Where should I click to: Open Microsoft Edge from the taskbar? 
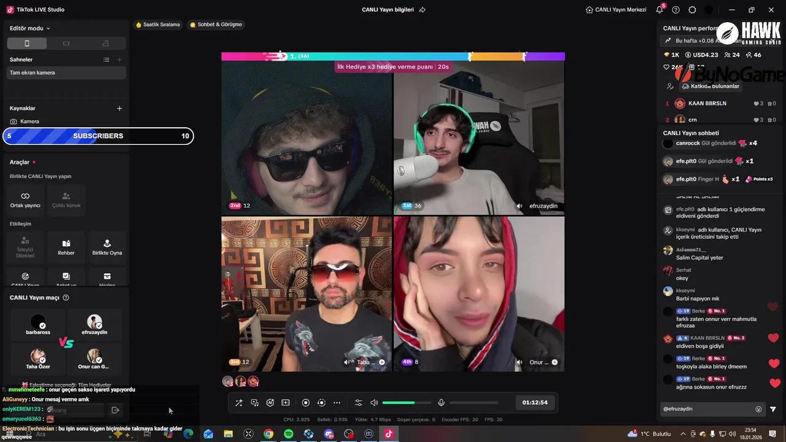189,434
